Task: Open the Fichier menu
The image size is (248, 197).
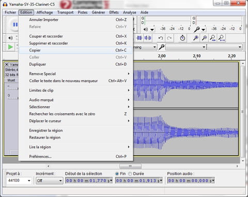Action: pos(10,12)
